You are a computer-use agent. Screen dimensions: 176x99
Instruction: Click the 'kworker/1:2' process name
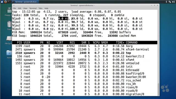(135, 56)
